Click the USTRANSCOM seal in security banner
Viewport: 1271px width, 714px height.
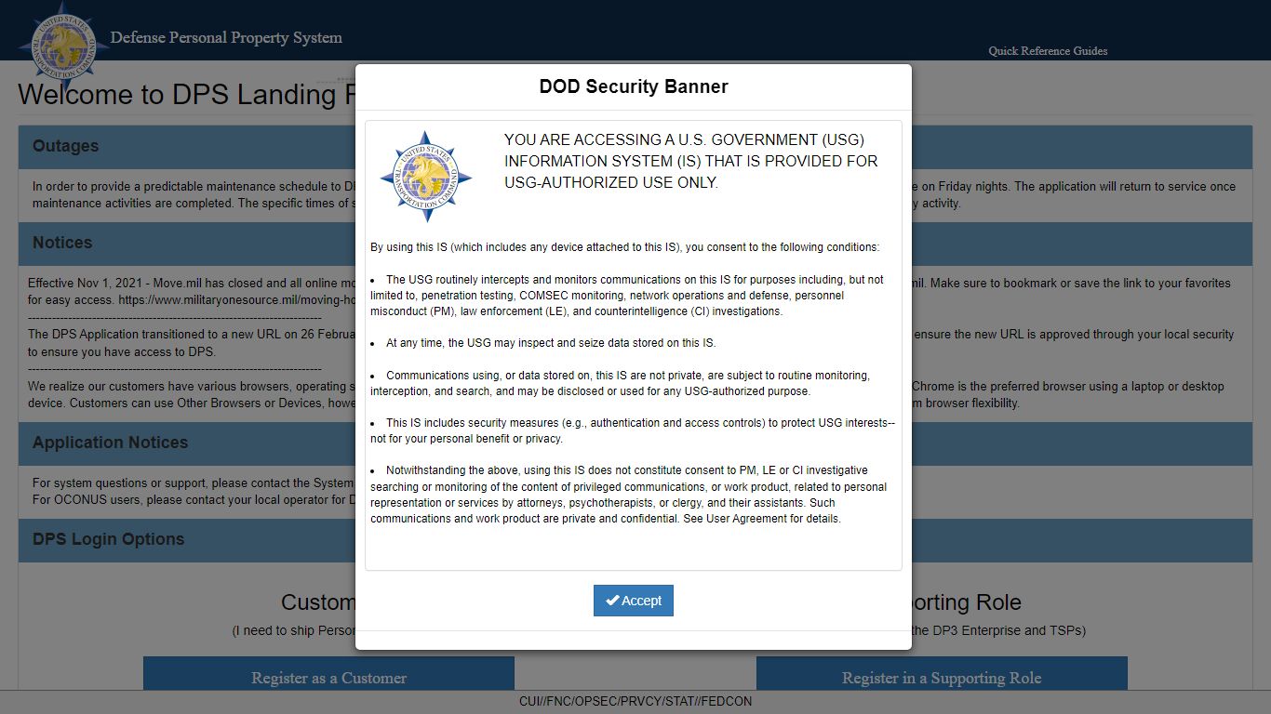click(426, 176)
